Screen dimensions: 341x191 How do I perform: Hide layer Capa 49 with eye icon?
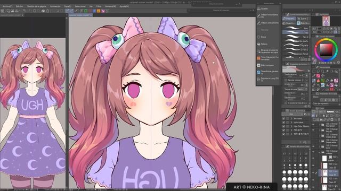click(x=313, y=180)
